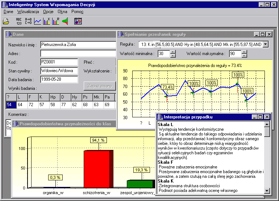
Task: Click scroll-down arrow in Interpretacja przypadku
Action: [267, 190]
